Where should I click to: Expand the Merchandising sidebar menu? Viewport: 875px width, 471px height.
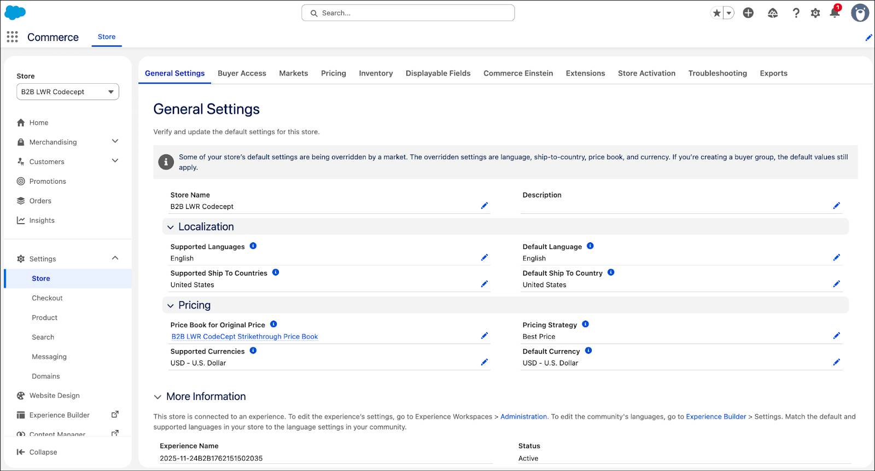[115, 141]
